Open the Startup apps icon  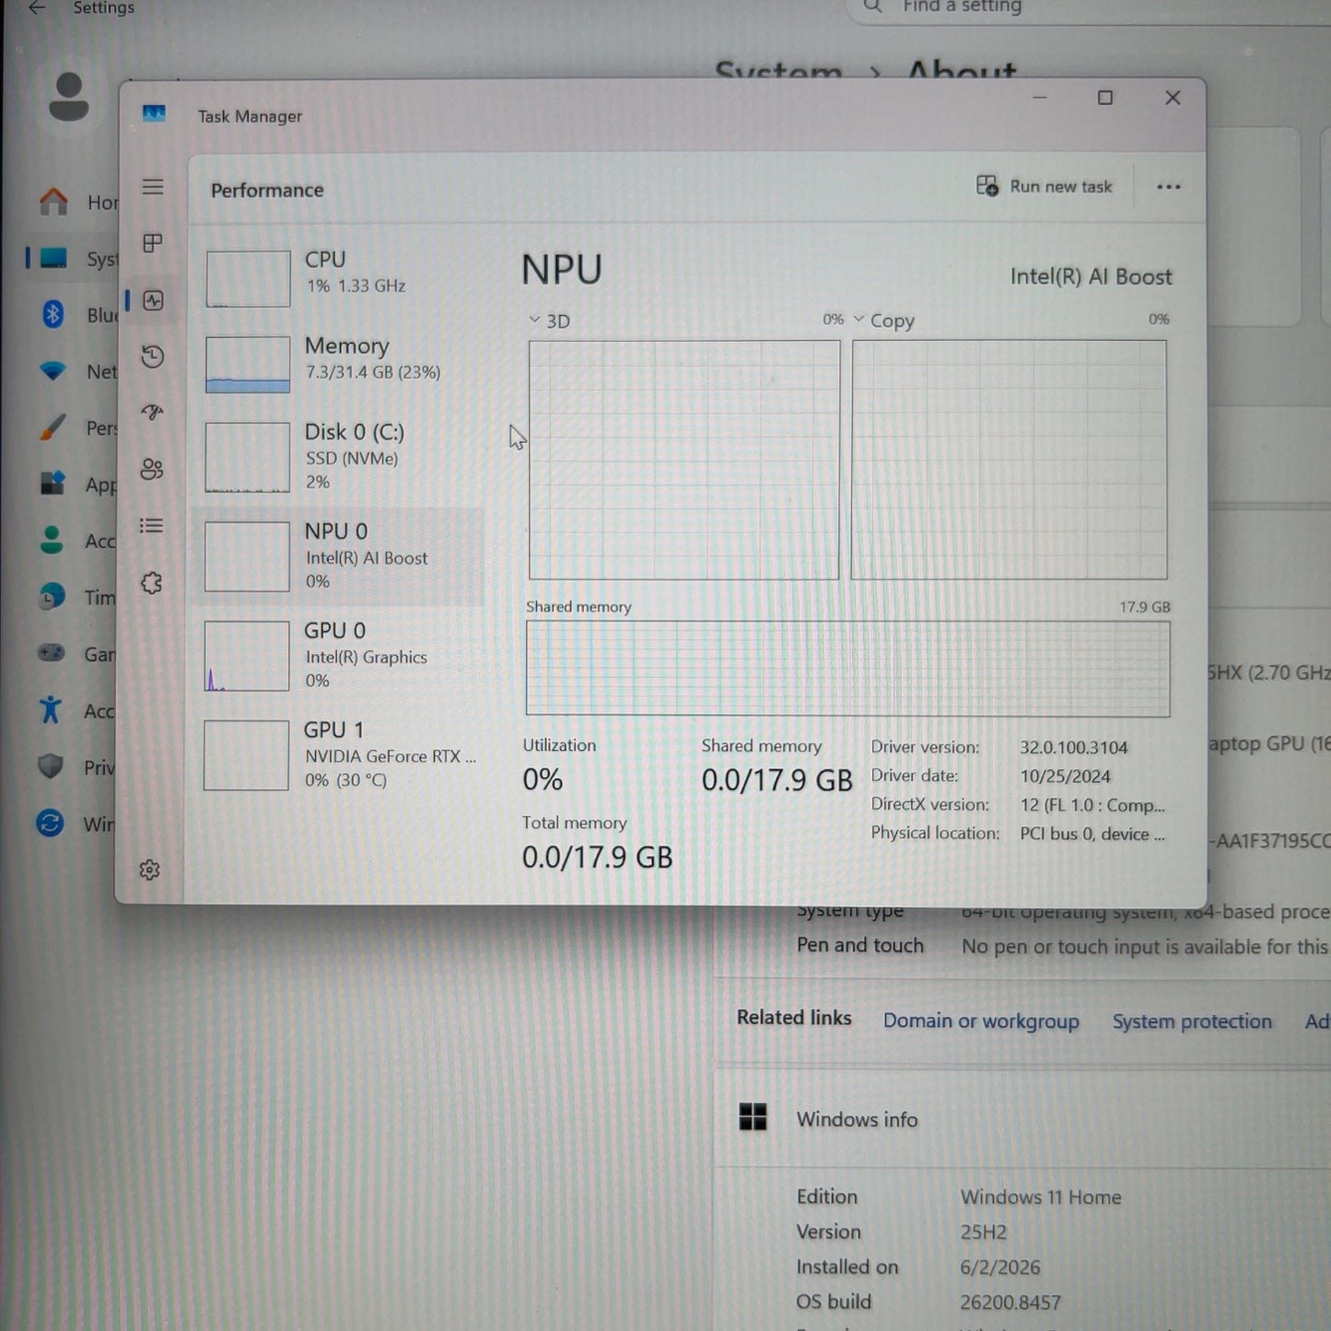point(153,413)
